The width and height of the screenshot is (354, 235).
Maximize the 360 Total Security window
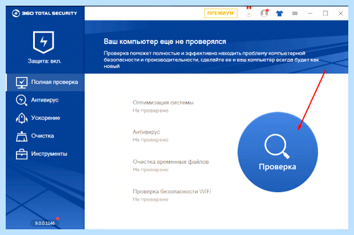coord(325,14)
